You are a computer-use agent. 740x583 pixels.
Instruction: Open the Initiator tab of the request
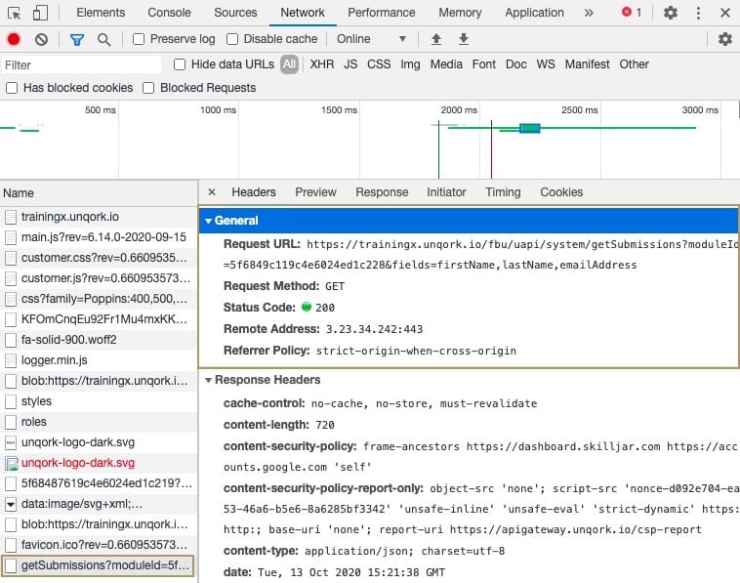tap(446, 192)
